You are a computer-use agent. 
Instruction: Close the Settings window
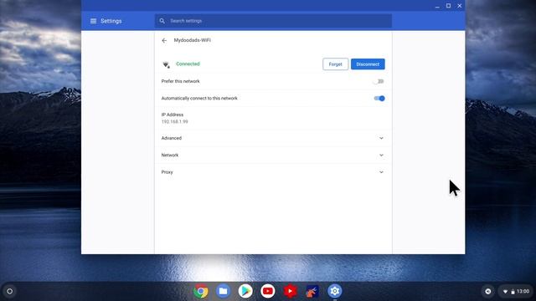460,6
